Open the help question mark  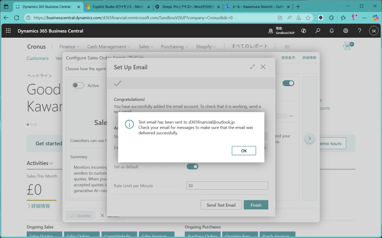[360, 31]
